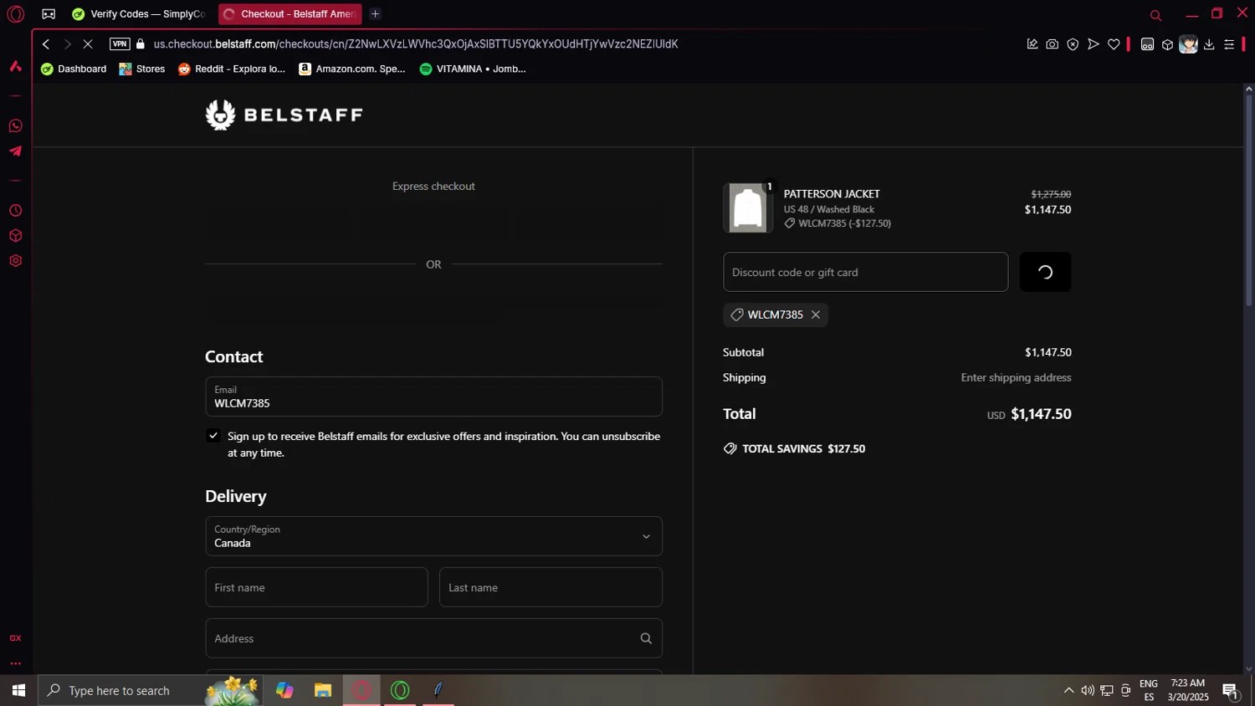Open the Aria AI sidebar icon

[15, 66]
